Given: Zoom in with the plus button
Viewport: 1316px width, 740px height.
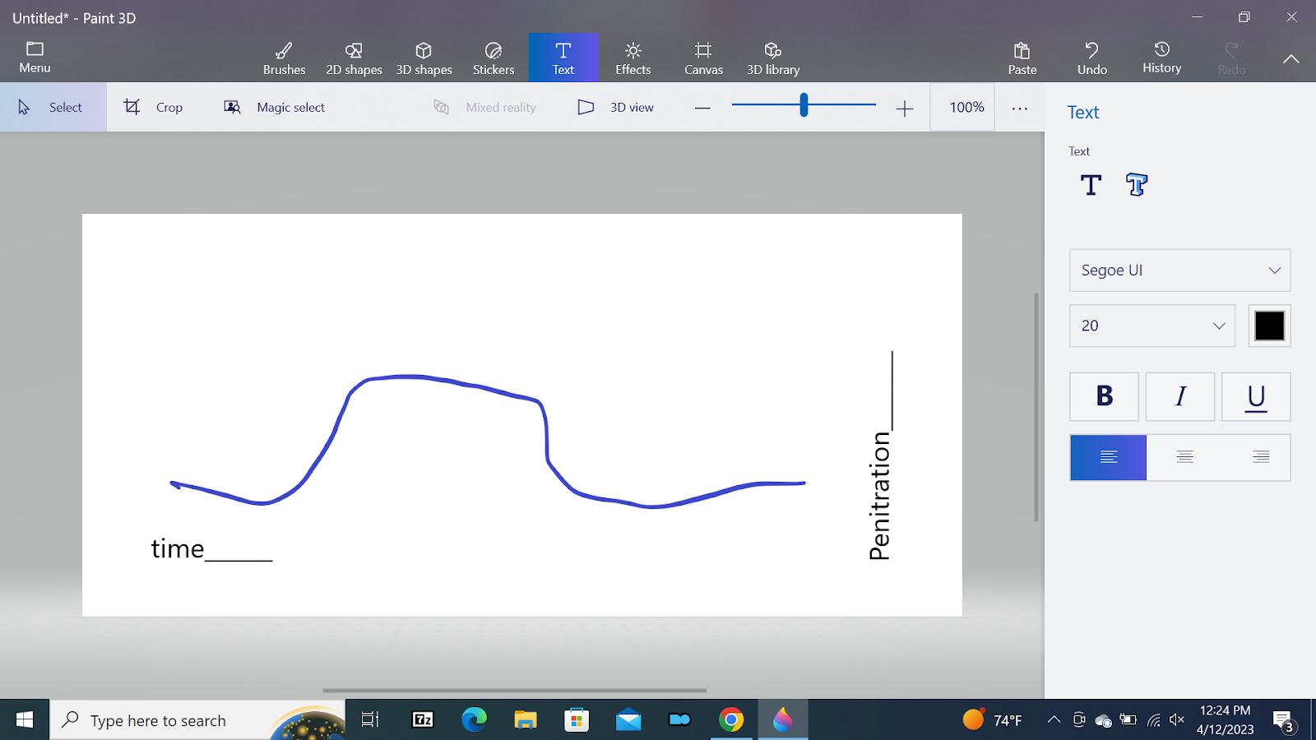Looking at the screenshot, I should (905, 108).
